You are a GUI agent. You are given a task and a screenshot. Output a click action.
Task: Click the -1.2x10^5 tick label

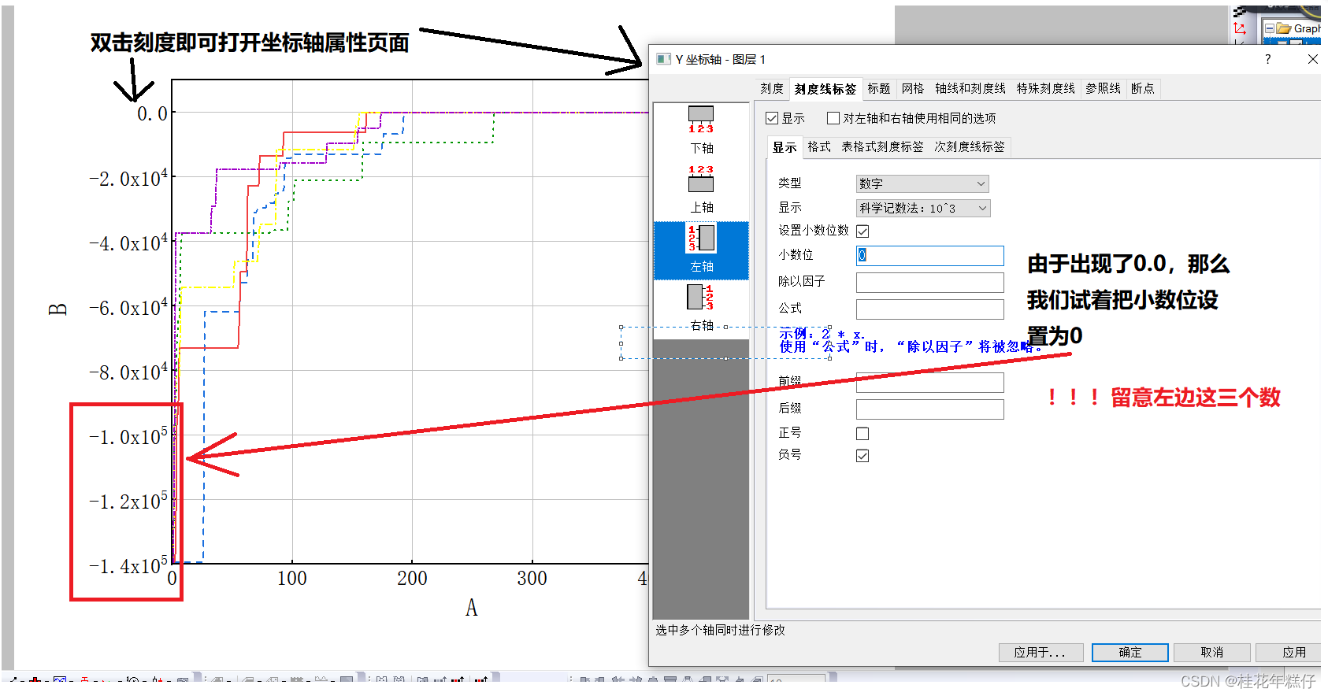(128, 501)
